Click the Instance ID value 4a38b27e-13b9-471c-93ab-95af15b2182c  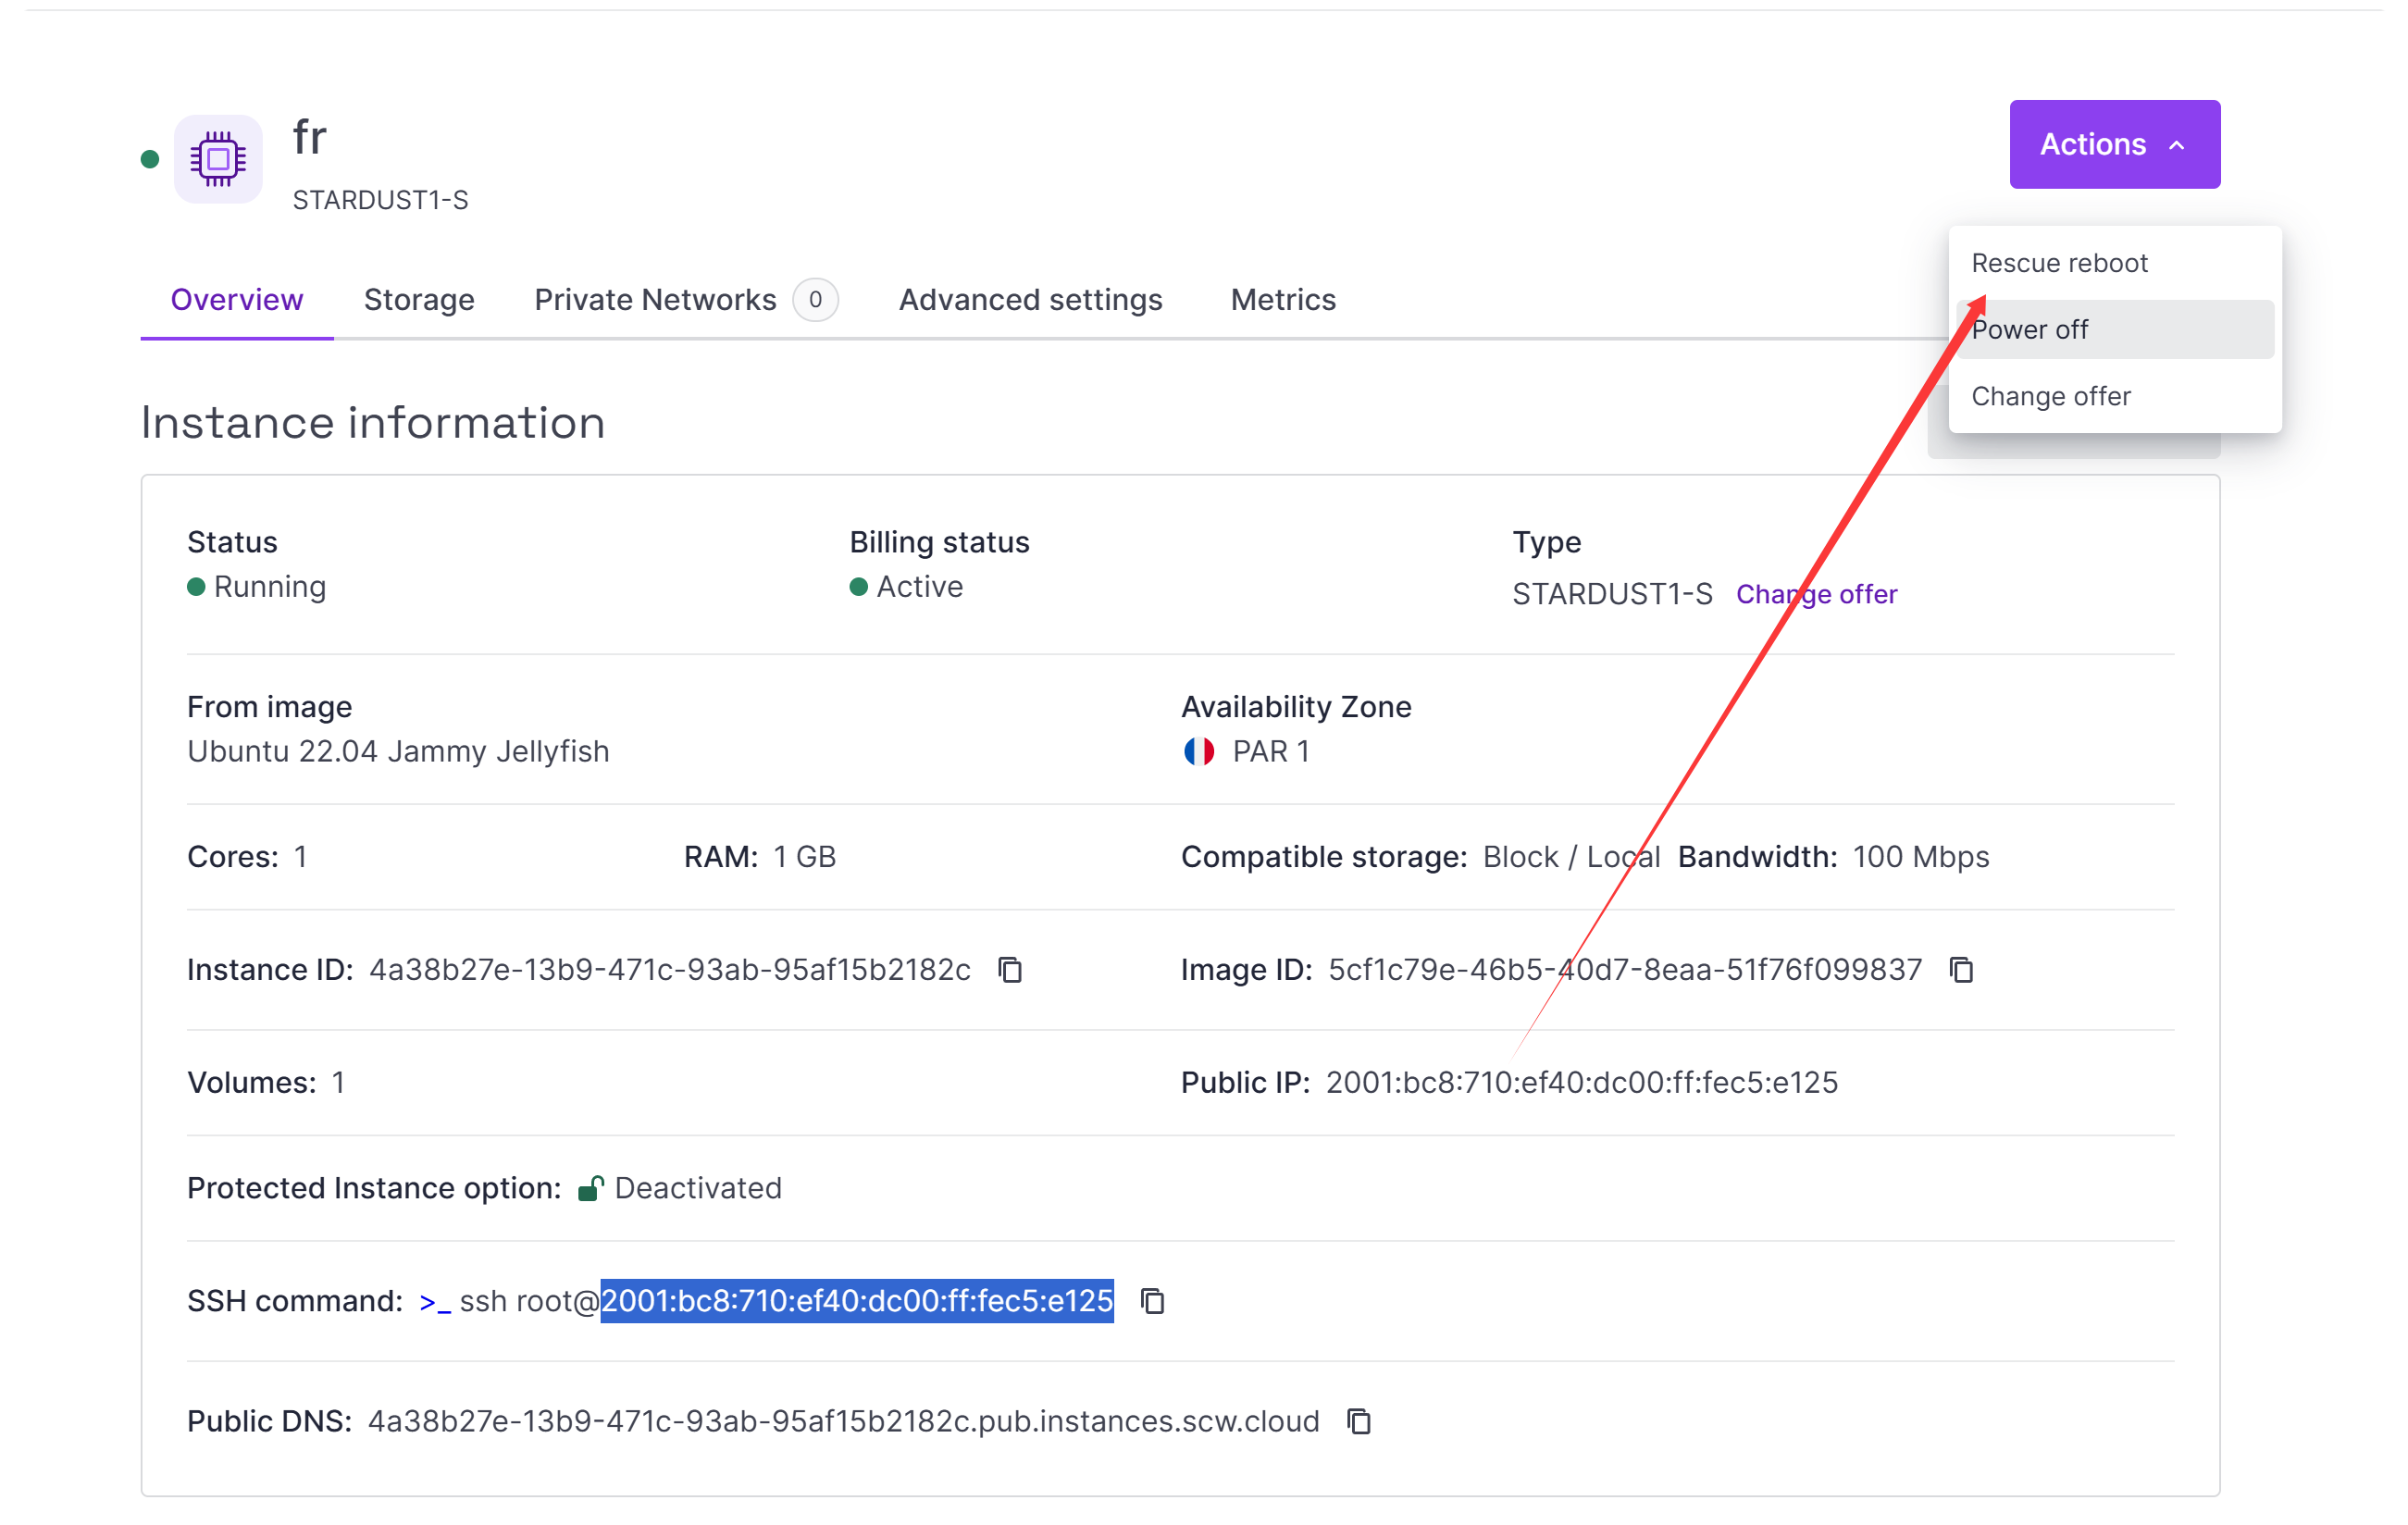click(670, 970)
